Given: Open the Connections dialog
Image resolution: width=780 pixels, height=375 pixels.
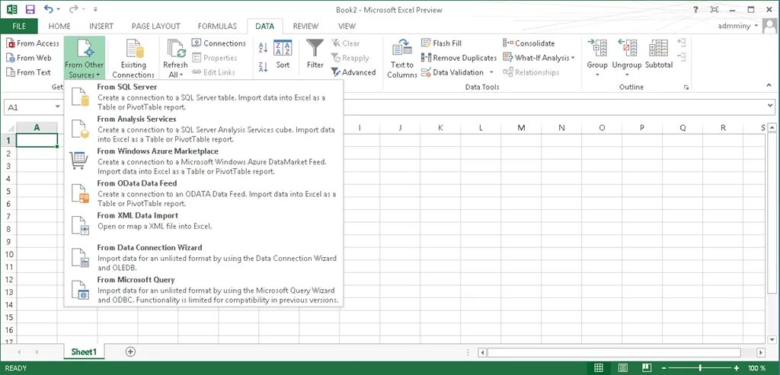Looking at the screenshot, I should coord(219,43).
